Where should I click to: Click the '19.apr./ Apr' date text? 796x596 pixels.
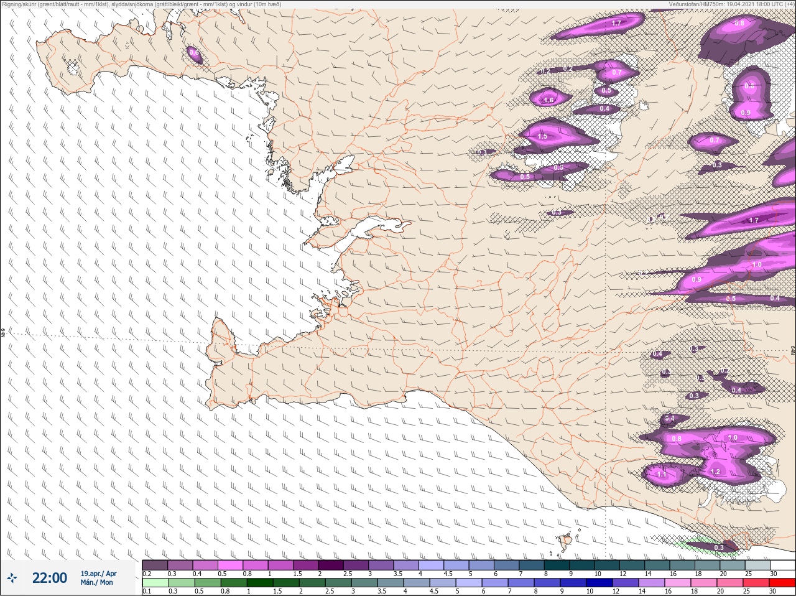click(98, 574)
